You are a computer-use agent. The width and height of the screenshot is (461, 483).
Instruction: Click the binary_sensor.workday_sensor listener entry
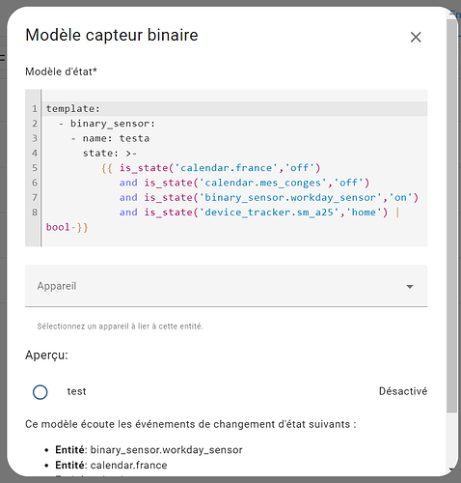(149, 450)
